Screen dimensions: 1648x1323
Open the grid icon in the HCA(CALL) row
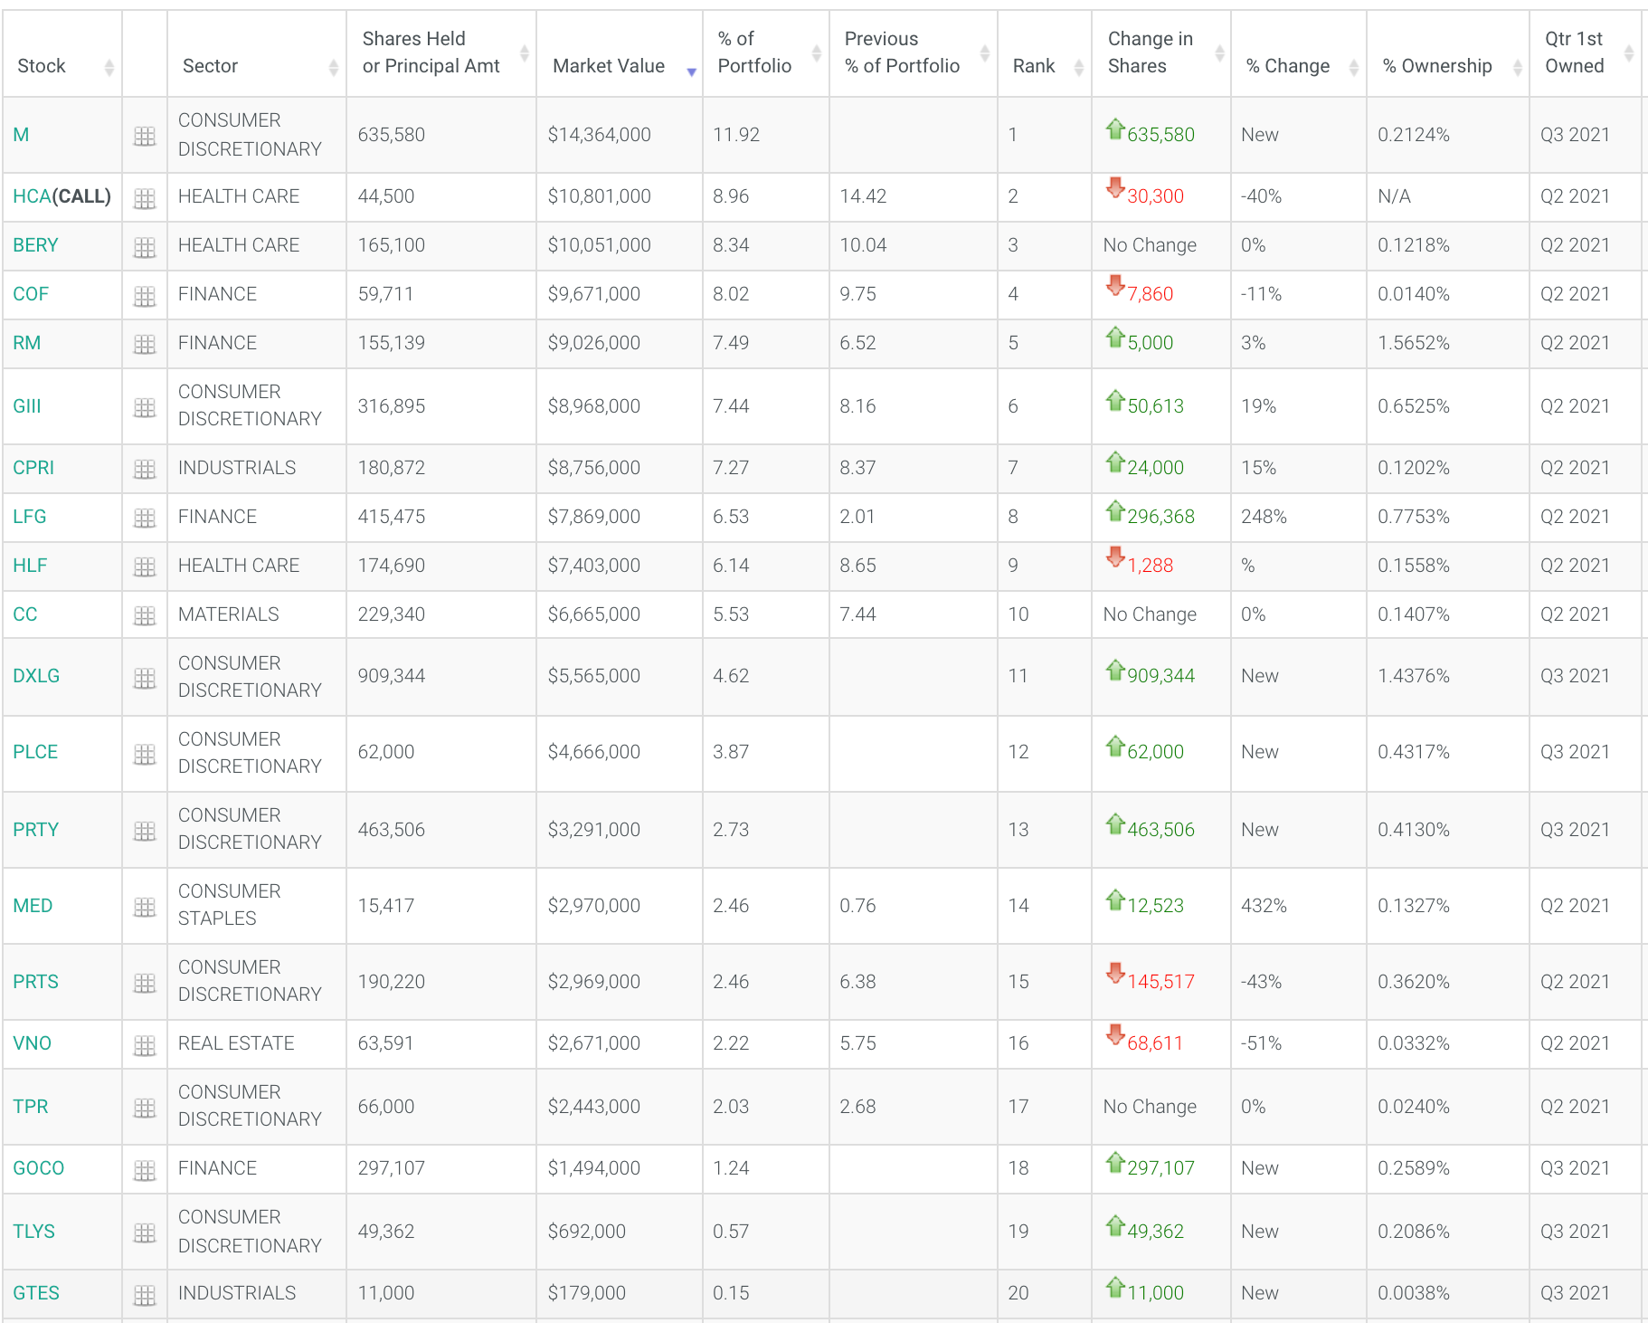click(x=145, y=198)
